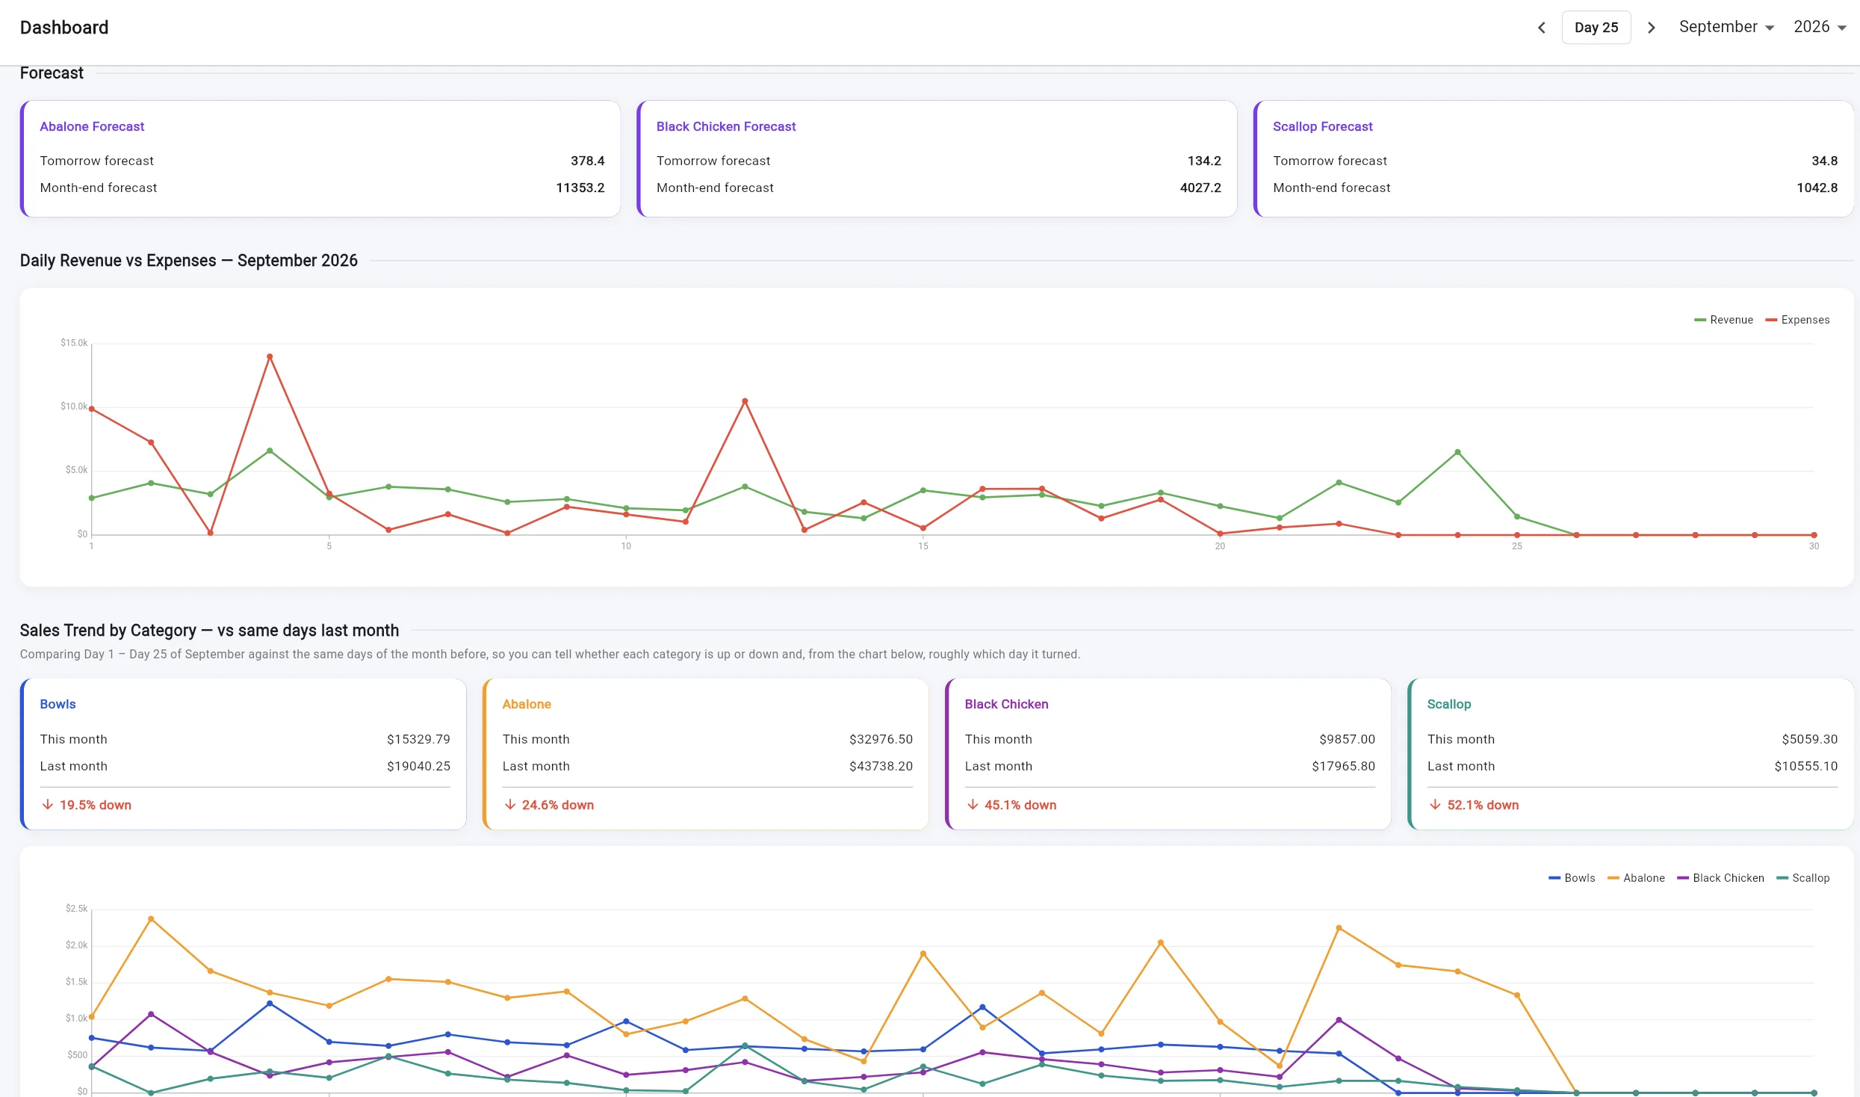Click the Abalone Forecast card title
Image resolution: width=1860 pixels, height=1097 pixels.
[x=92, y=126]
